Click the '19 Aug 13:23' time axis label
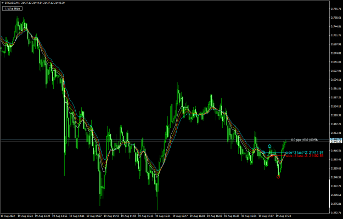343x219 pixels. (25, 216)
